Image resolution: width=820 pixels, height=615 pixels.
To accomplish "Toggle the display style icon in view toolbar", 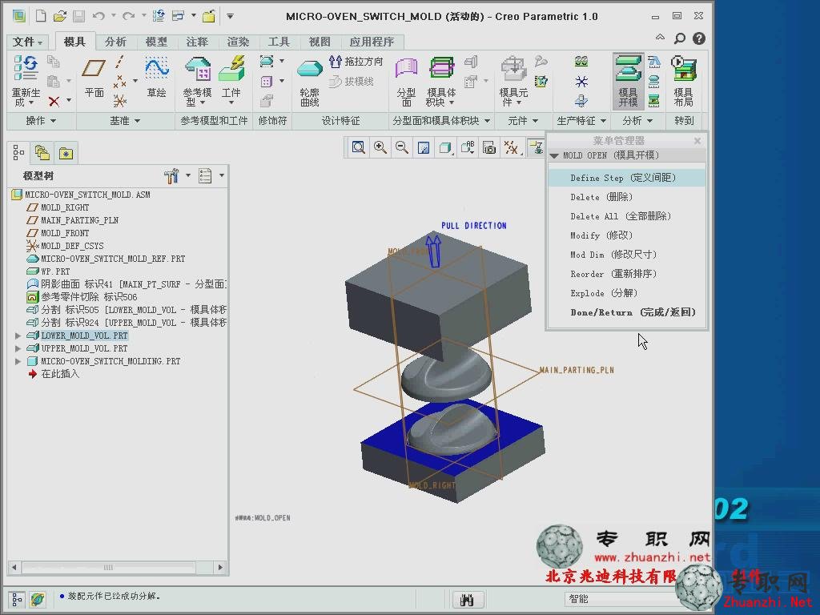I will coord(445,147).
